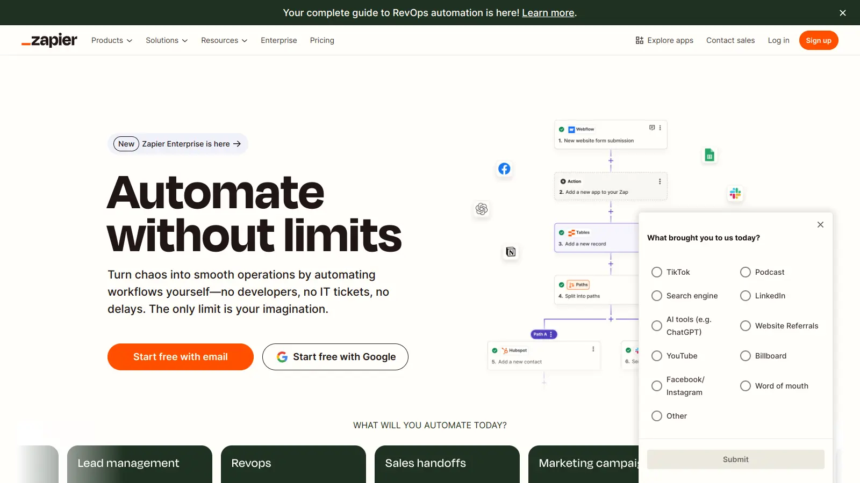The width and height of the screenshot is (860, 483).
Task: Click the Google Sheets icon near the workflow
Action: tap(709, 155)
